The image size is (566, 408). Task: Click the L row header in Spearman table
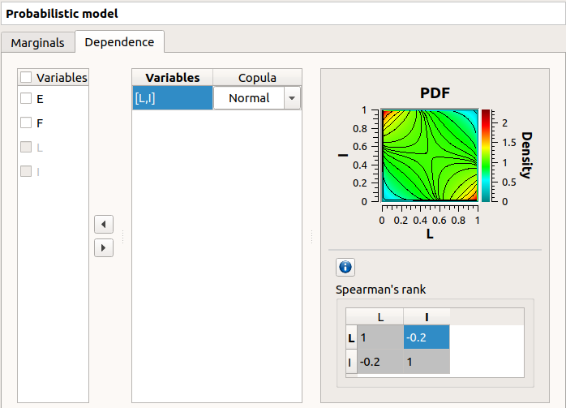pyautogui.click(x=350, y=337)
